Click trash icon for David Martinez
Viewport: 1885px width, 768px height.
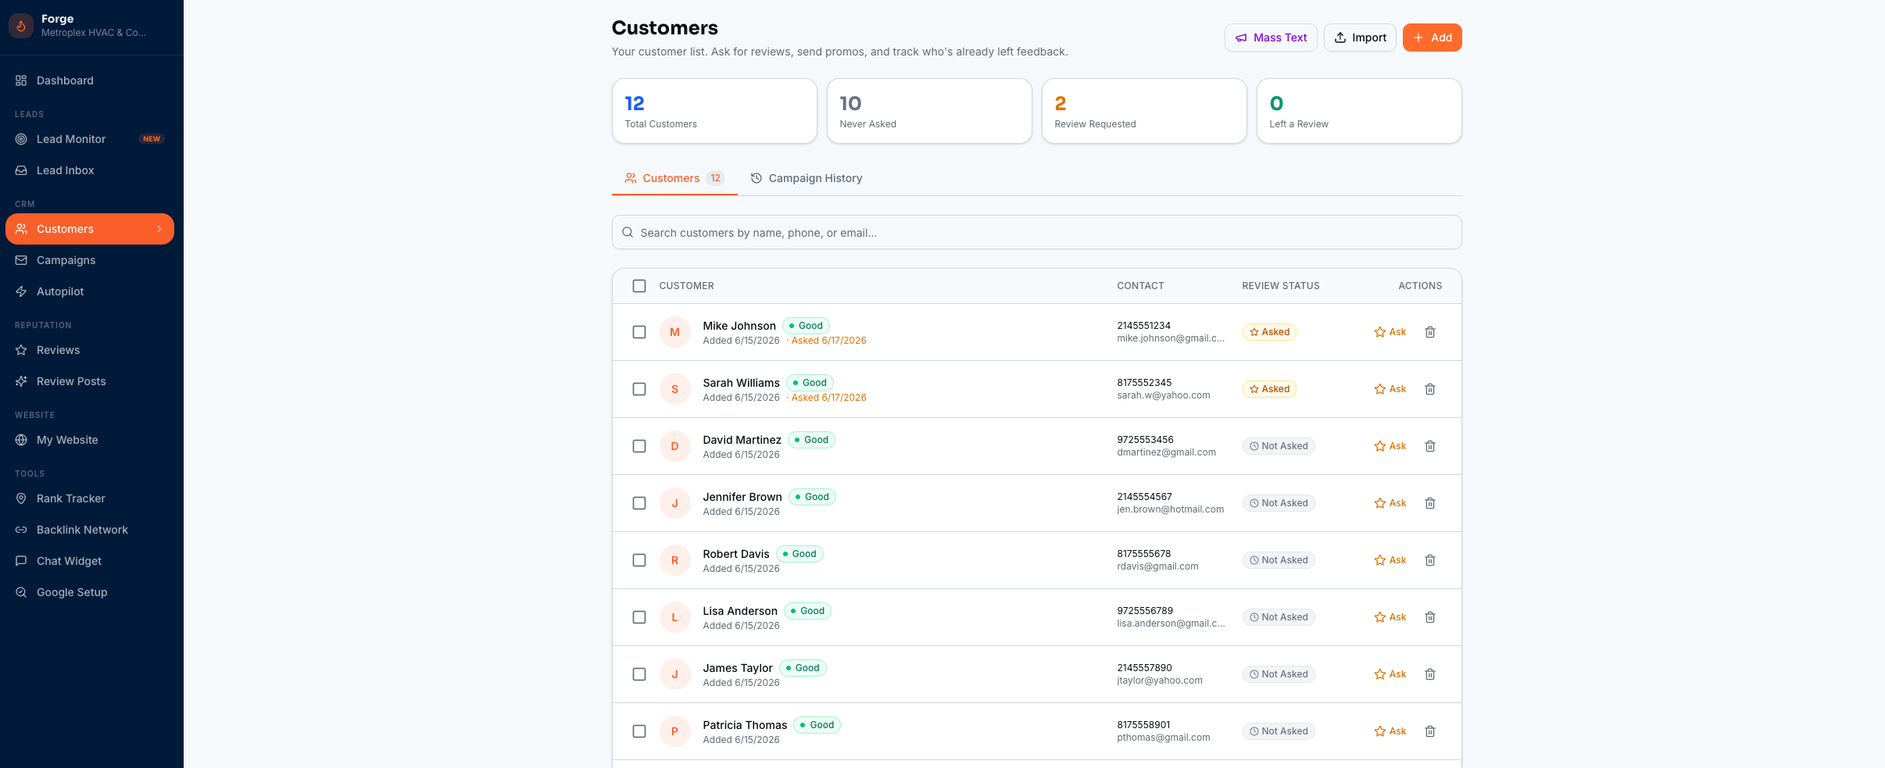pyautogui.click(x=1429, y=446)
